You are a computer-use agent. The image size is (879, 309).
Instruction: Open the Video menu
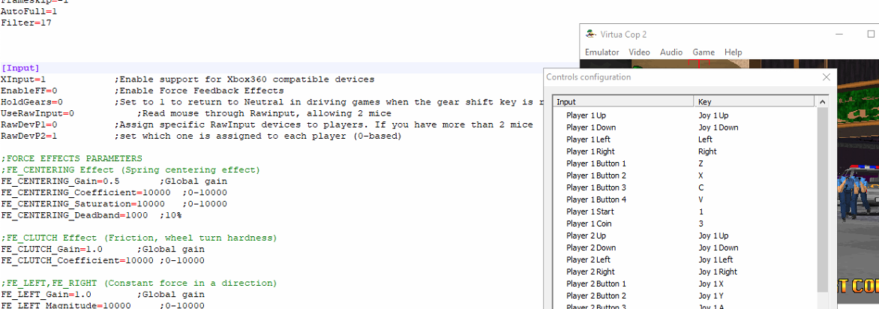[x=639, y=52]
